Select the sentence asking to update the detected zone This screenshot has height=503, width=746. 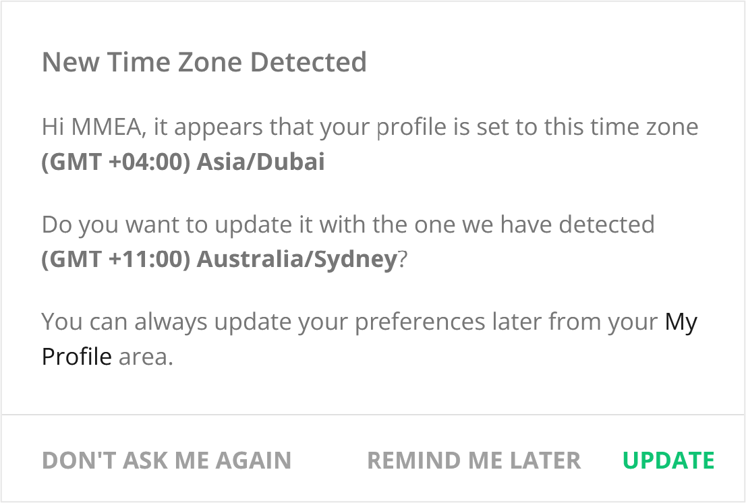(348, 225)
